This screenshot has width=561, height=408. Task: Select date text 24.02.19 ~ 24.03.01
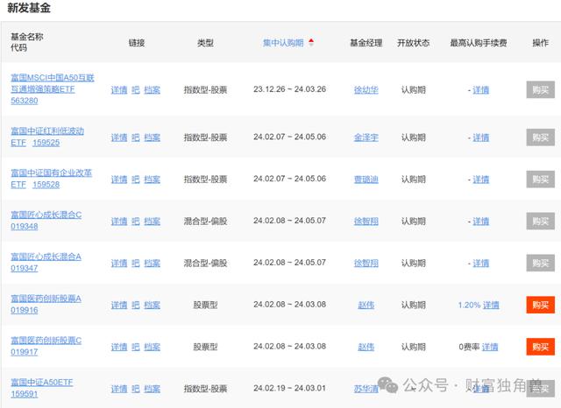click(290, 388)
